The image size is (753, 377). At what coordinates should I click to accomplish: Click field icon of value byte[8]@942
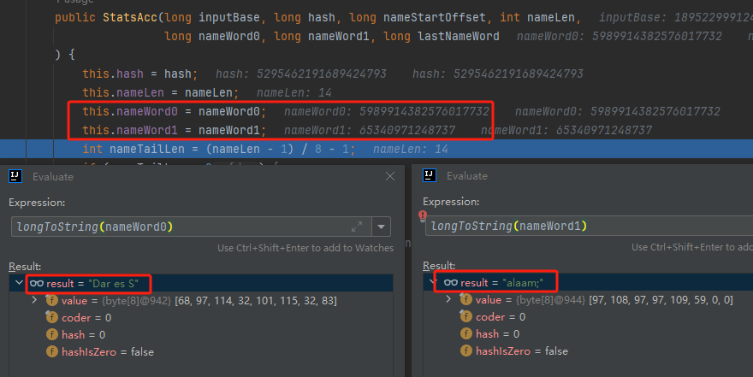[x=52, y=300]
